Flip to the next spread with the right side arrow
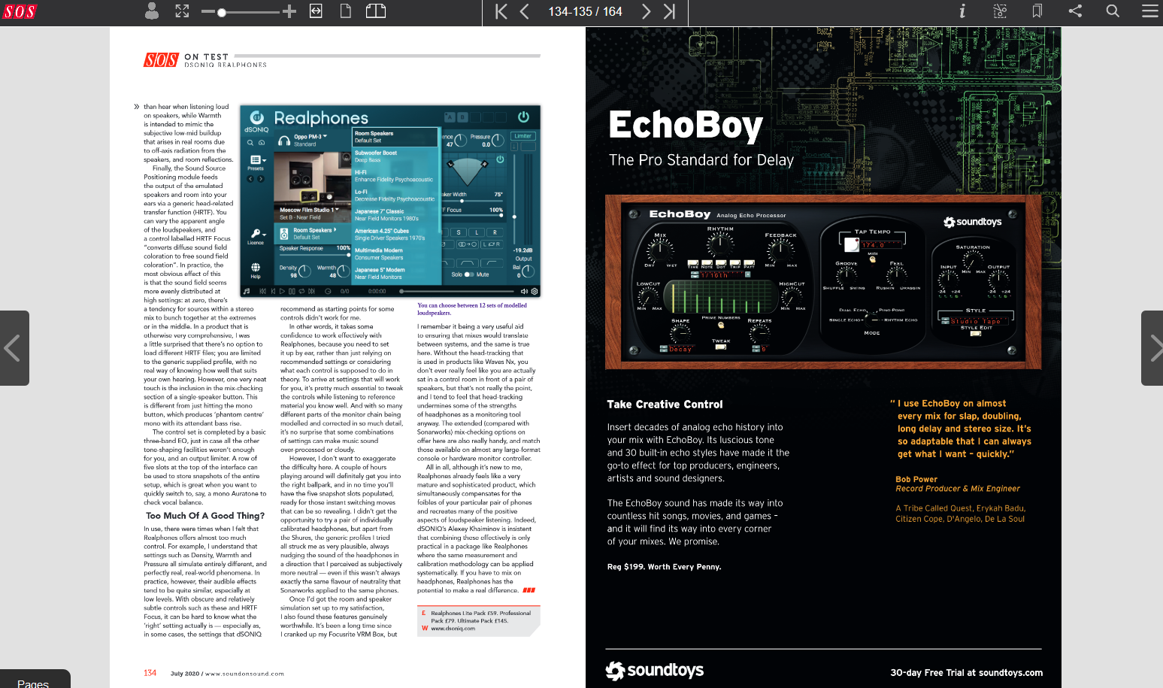 [x=1152, y=348]
